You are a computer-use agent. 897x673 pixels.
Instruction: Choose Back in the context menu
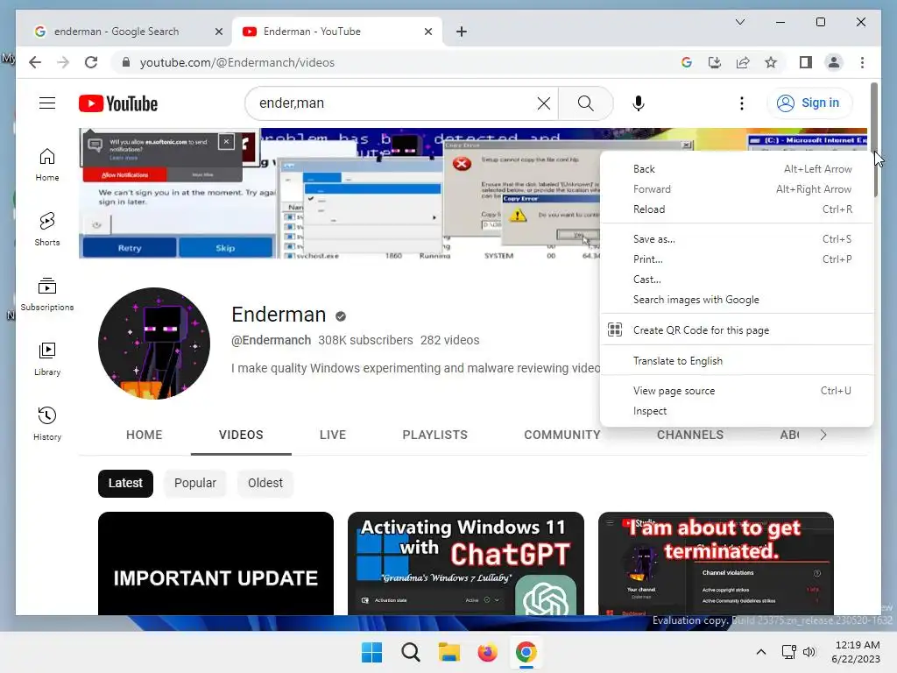pyautogui.click(x=737, y=169)
